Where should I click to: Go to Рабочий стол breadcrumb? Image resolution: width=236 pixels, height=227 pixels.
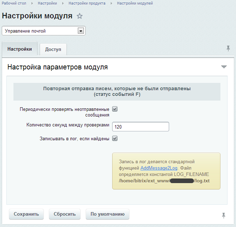click(x=13, y=3)
